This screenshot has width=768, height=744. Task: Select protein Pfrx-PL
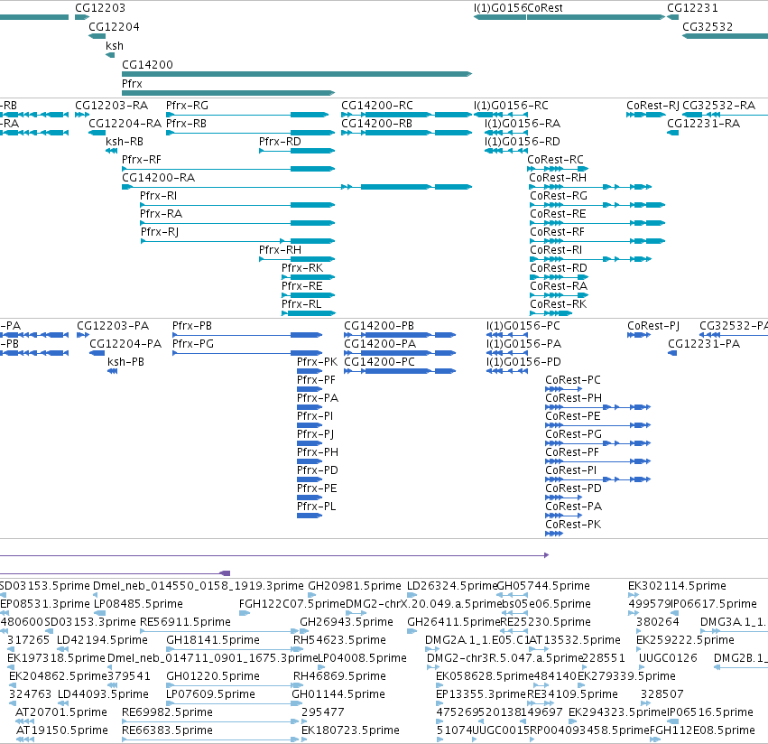(x=310, y=516)
